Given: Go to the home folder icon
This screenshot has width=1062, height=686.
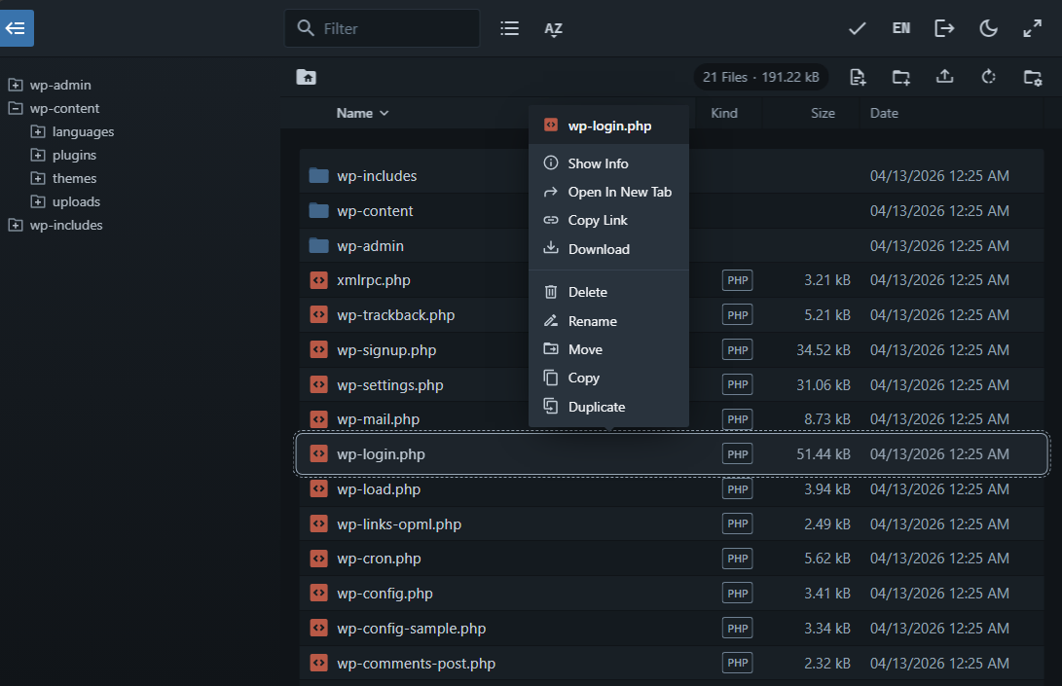Looking at the screenshot, I should [306, 77].
